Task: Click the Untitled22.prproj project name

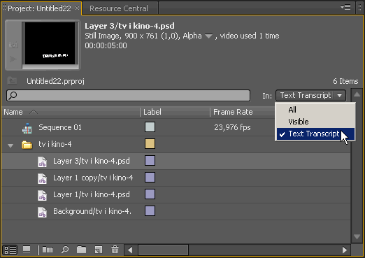Action: pos(55,81)
